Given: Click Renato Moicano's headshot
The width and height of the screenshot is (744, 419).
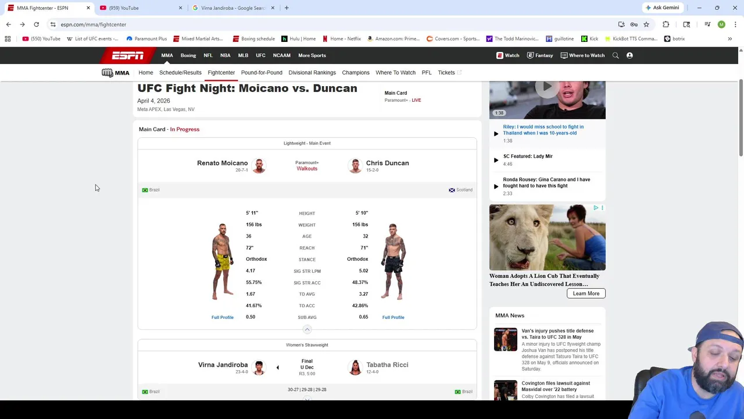Looking at the screenshot, I should click(259, 166).
